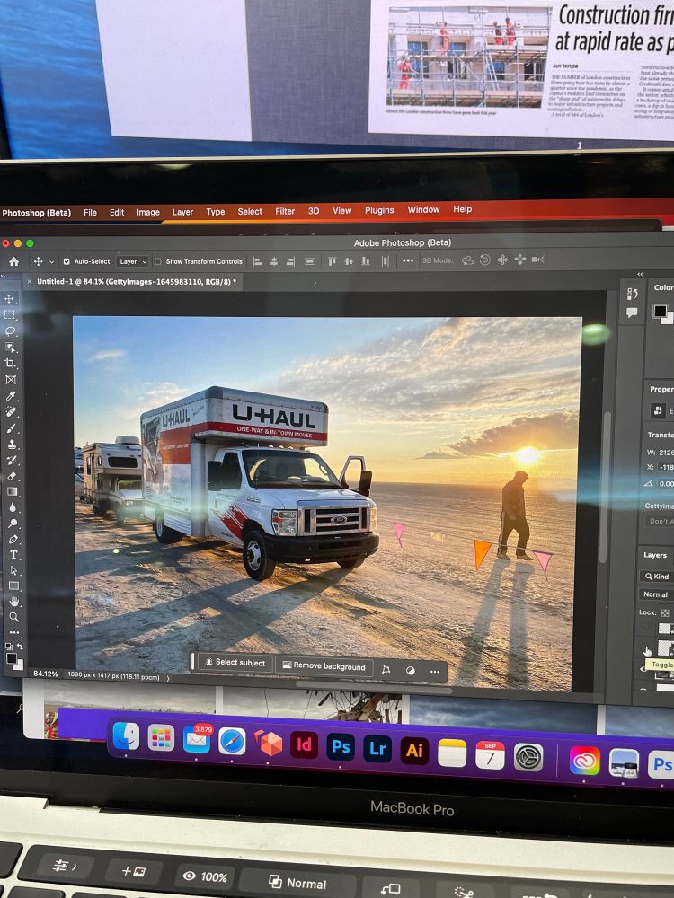Open the Comments panel speech-bubble icon
This screenshot has width=674, height=898.
click(632, 313)
